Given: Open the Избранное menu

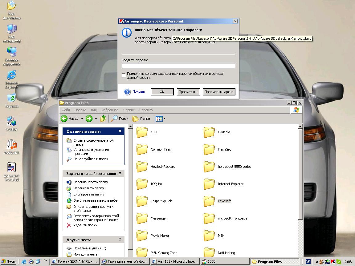Looking at the screenshot, I should coord(110,110).
